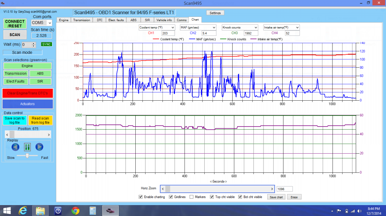Toggle the Gridlines checkbox
The width and height of the screenshot is (386, 216).
pyautogui.click(x=171, y=197)
